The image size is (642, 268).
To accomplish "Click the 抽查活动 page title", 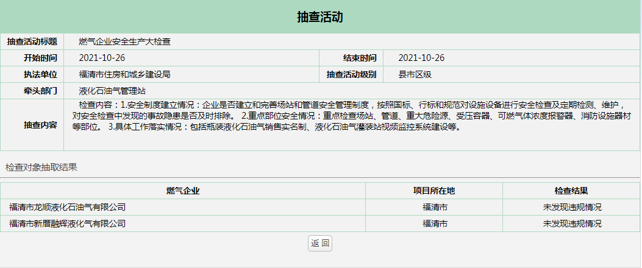I will click(320, 17).
